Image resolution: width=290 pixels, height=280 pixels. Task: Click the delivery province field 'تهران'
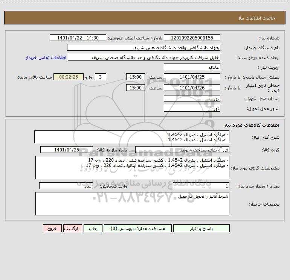coord(192,98)
